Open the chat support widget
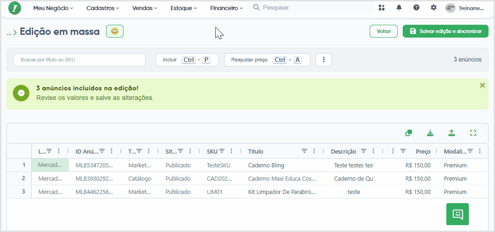 point(457,215)
